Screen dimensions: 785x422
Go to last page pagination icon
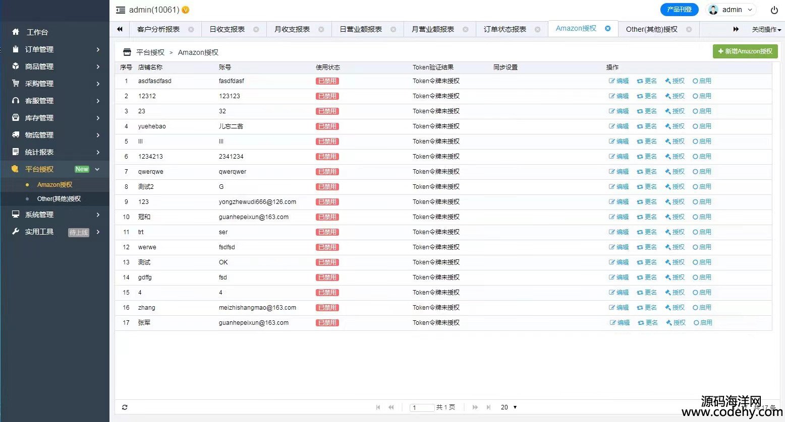coord(488,407)
